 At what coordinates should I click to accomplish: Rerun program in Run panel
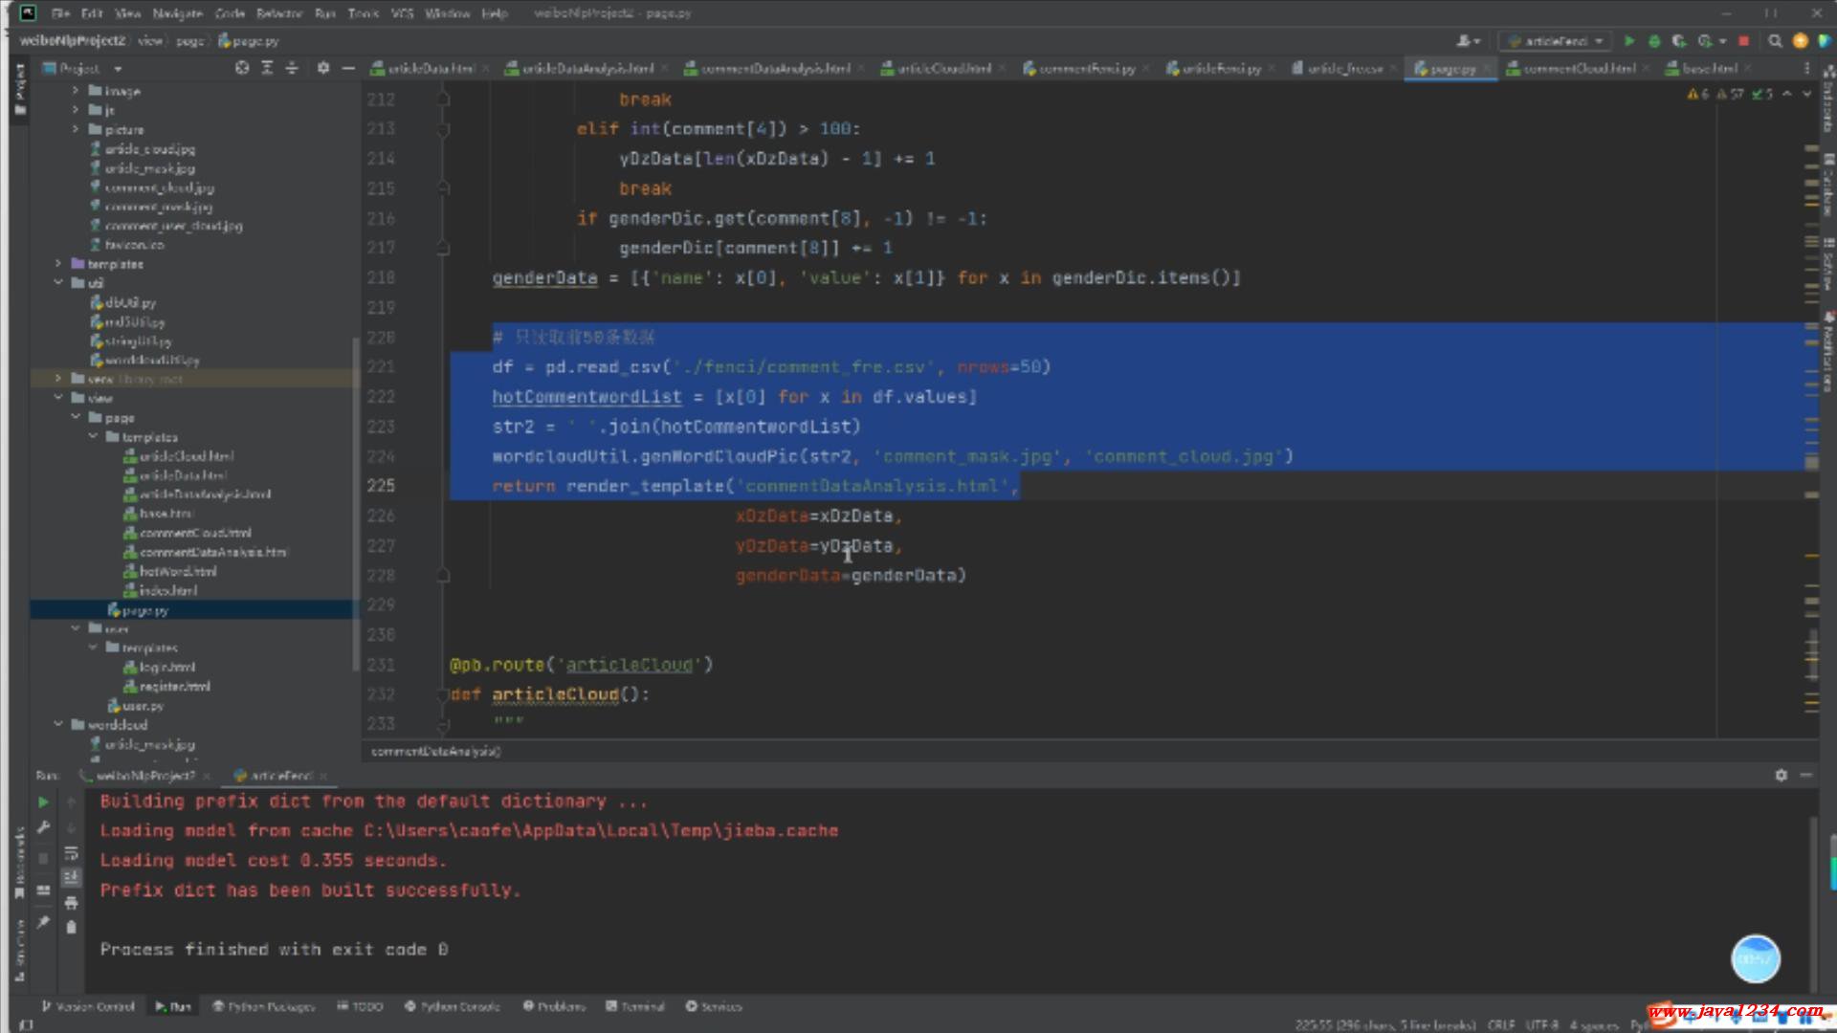tap(43, 802)
